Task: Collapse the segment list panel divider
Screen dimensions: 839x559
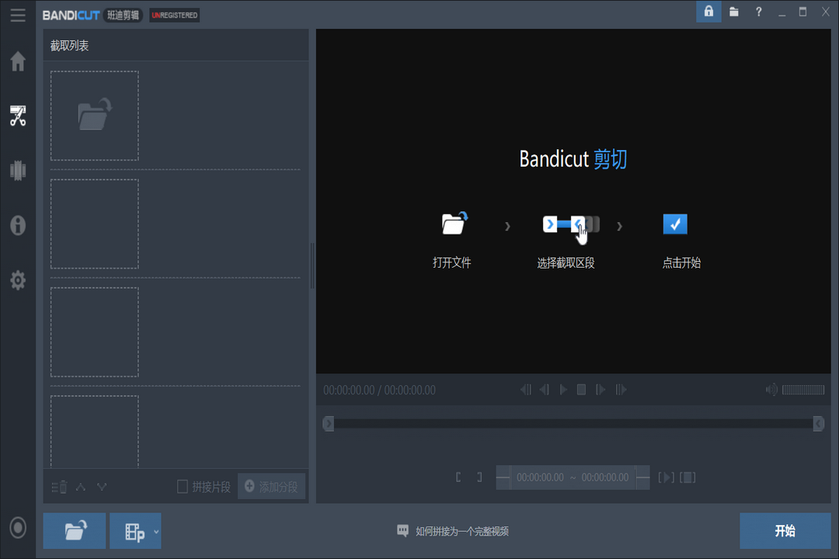Action: 312,256
